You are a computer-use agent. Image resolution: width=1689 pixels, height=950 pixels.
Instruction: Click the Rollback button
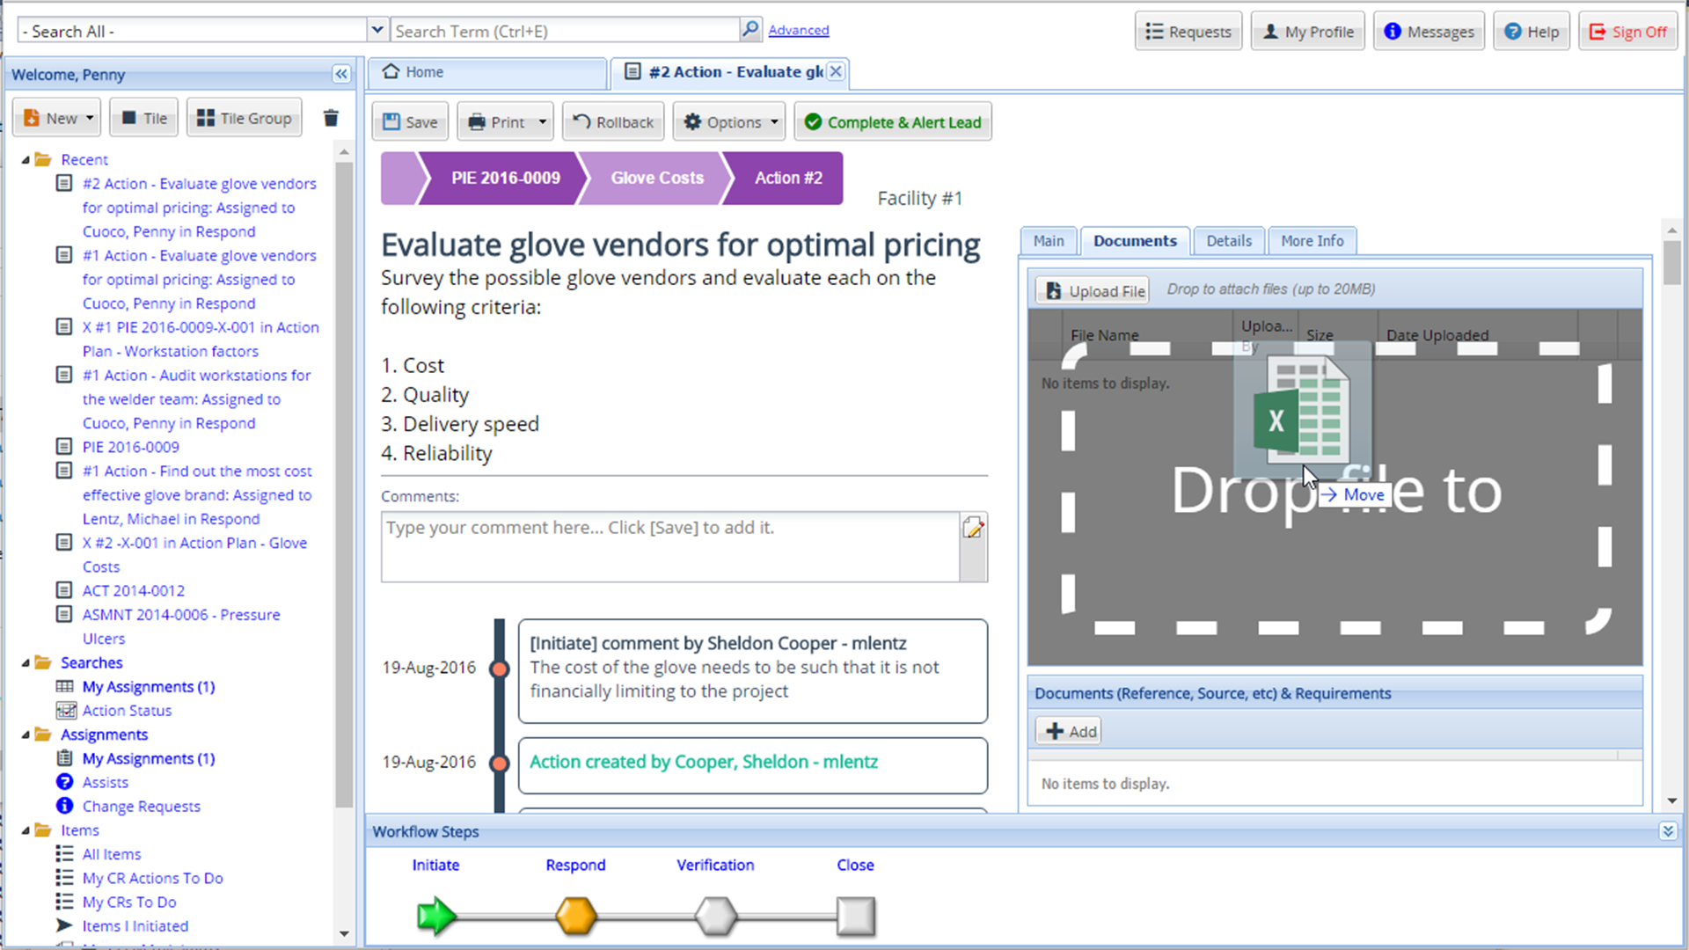(614, 122)
